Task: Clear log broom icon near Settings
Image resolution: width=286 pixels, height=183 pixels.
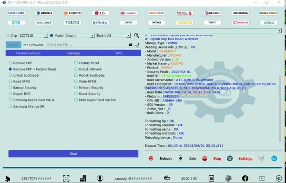Action: (x=261, y=158)
